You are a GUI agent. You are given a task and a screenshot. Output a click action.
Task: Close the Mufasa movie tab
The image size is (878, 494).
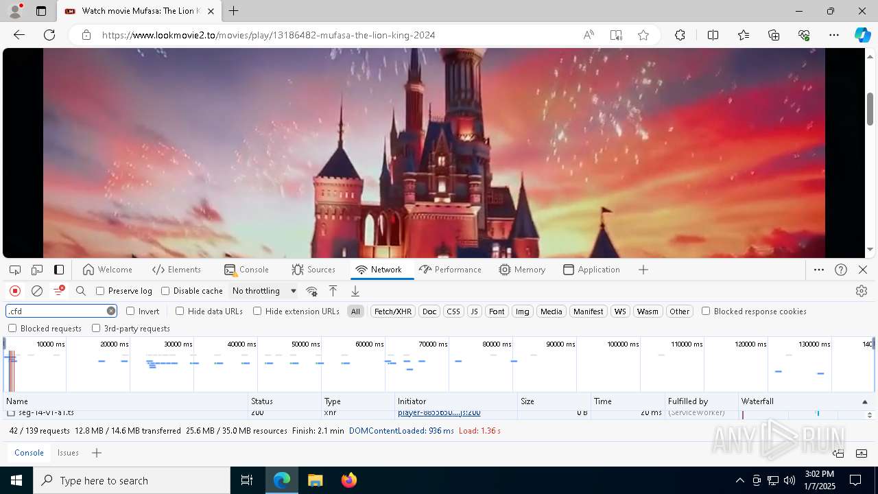pyautogui.click(x=211, y=11)
